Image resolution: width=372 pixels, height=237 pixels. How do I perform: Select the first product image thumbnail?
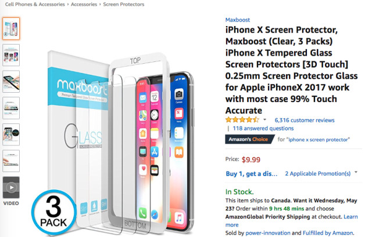tap(11, 28)
